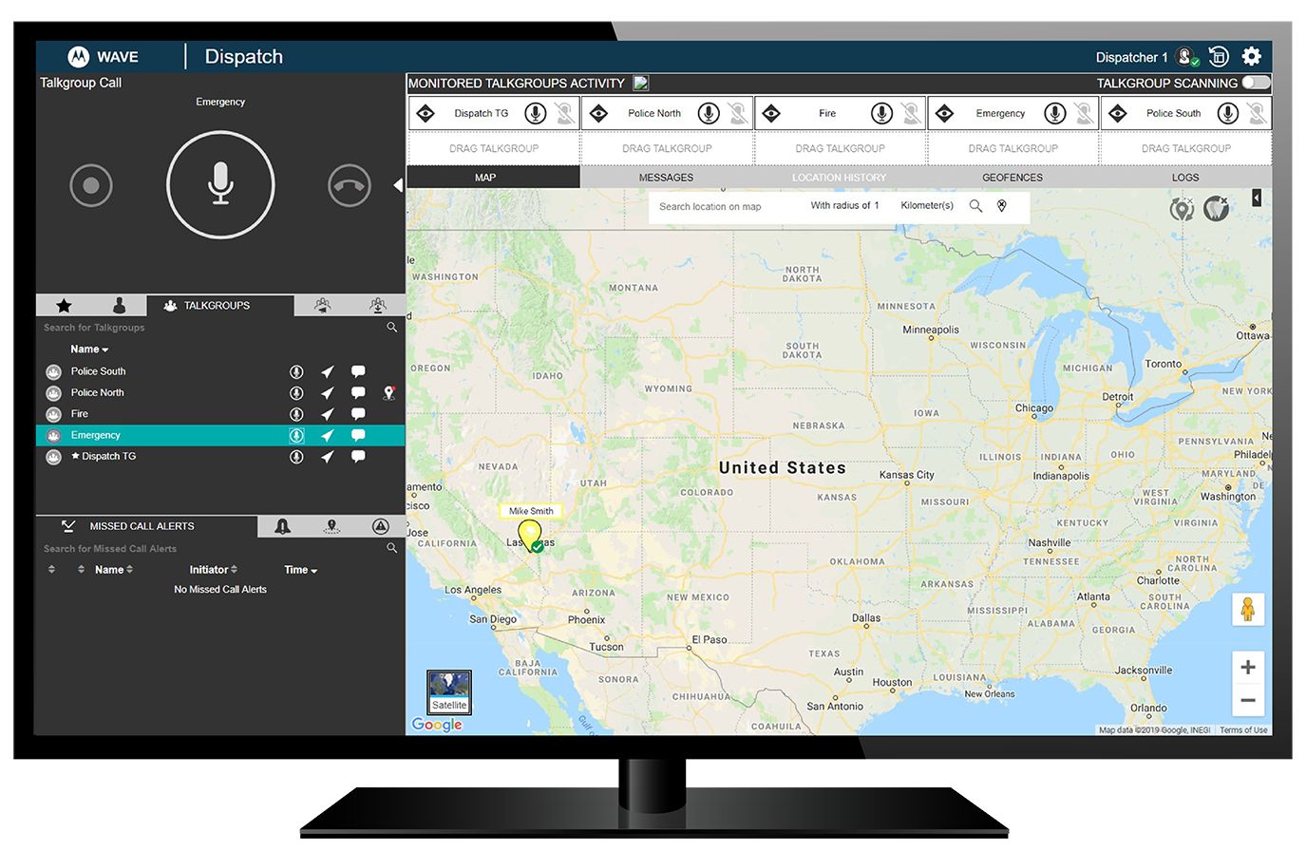This screenshot has height=851, width=1306.
Task: Open the Geofences tab
Action: tap(1012, 177)
